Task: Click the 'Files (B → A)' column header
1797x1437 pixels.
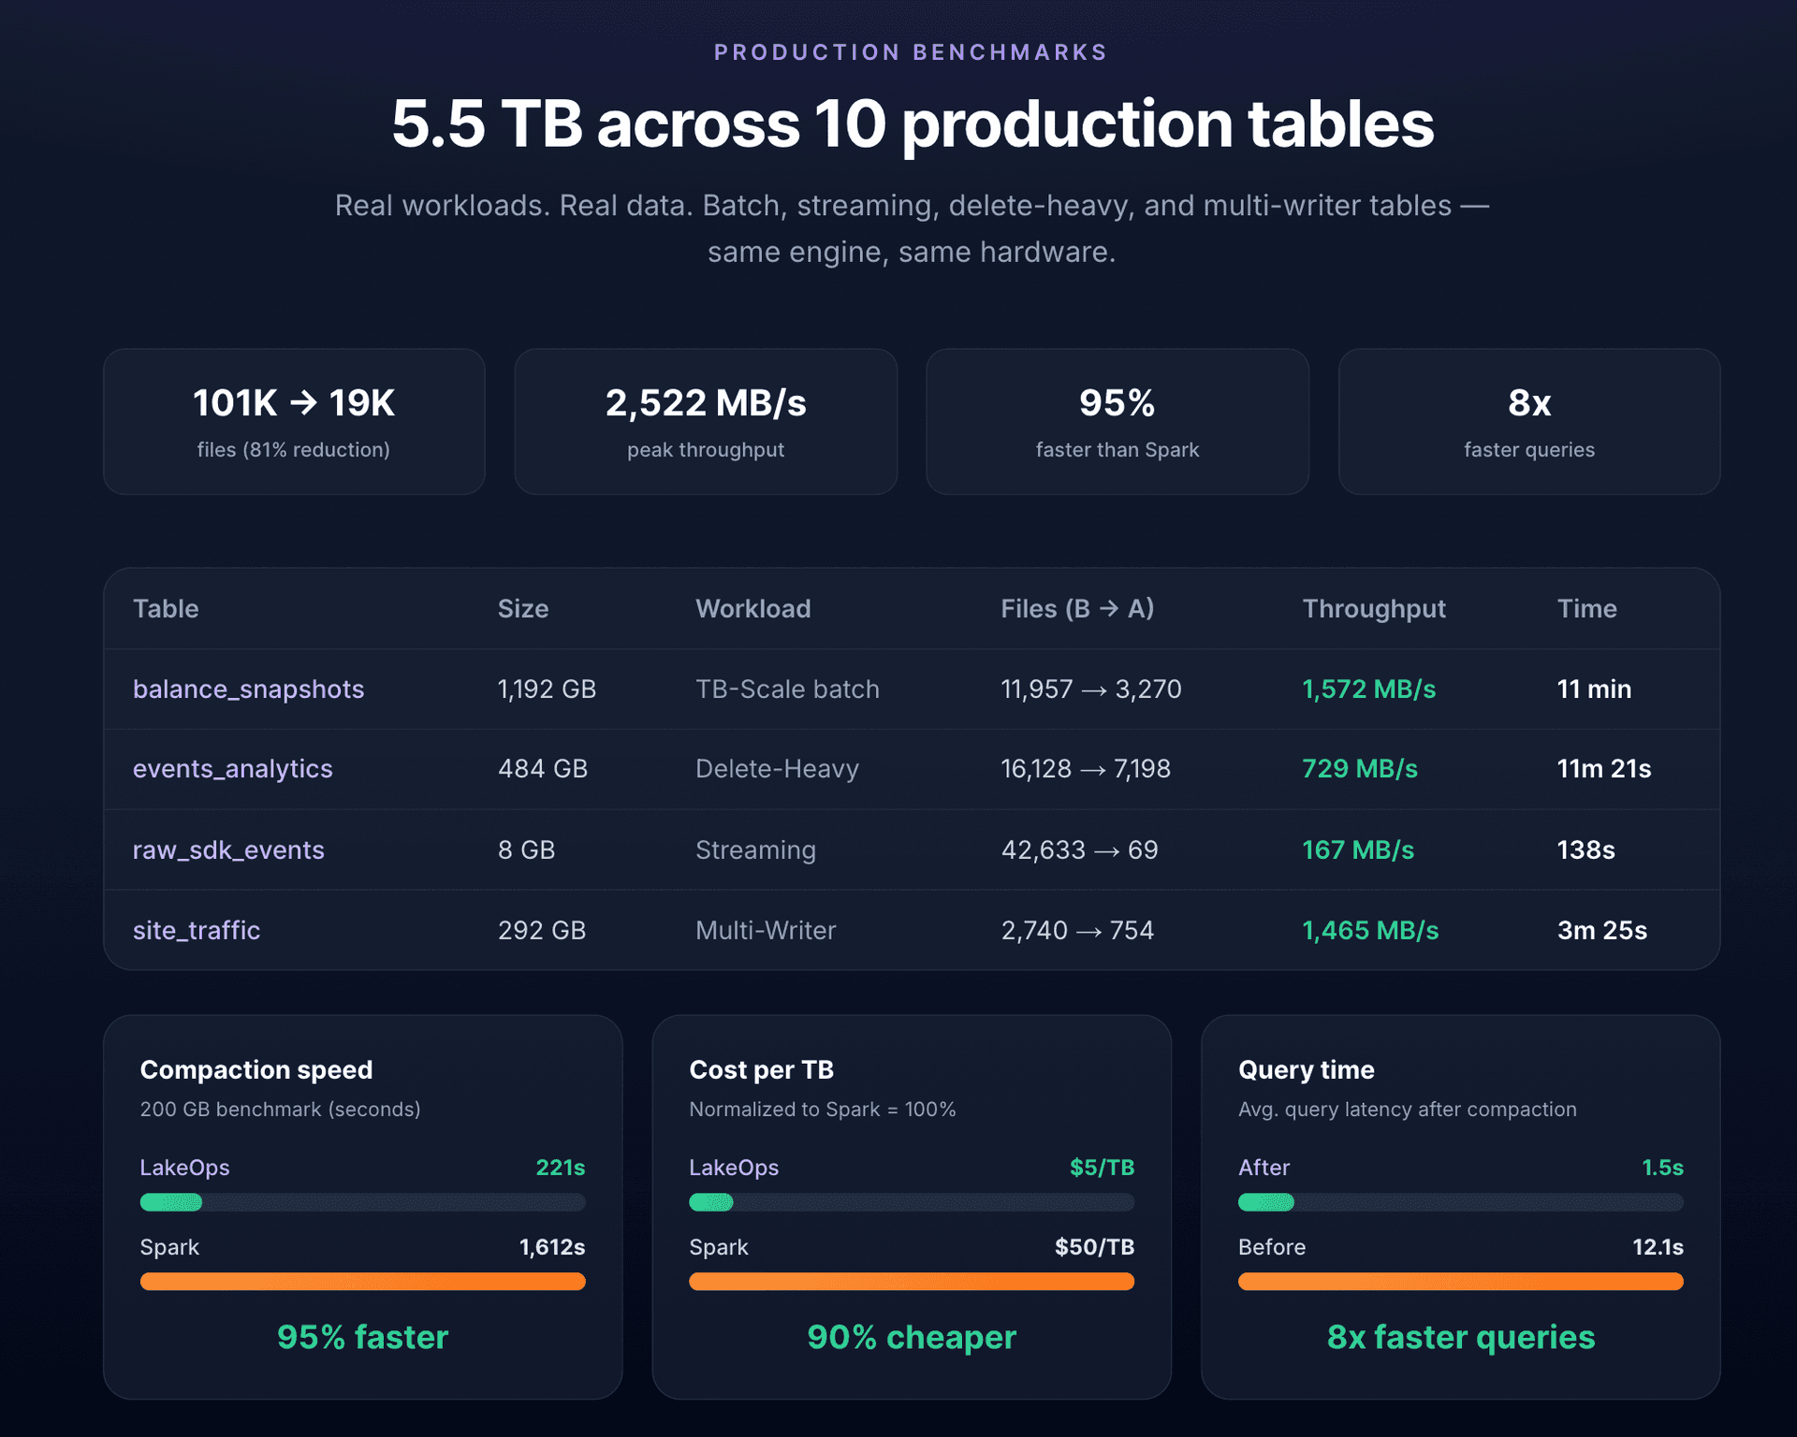Action: (x=1077, y=609)
